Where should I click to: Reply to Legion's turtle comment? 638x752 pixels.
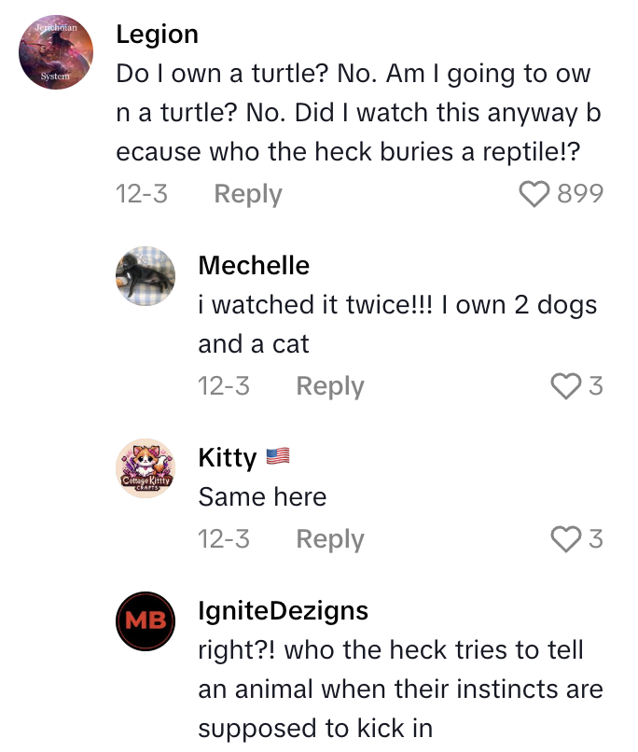pyautogui.click(x=245, y=193)
